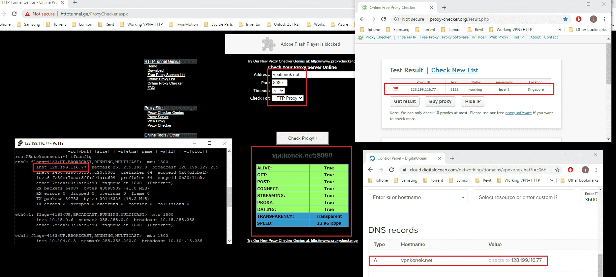Open the Unlock ZLT P21 bookmark
The width and height of the screenshot is (616, 277).
284,24
